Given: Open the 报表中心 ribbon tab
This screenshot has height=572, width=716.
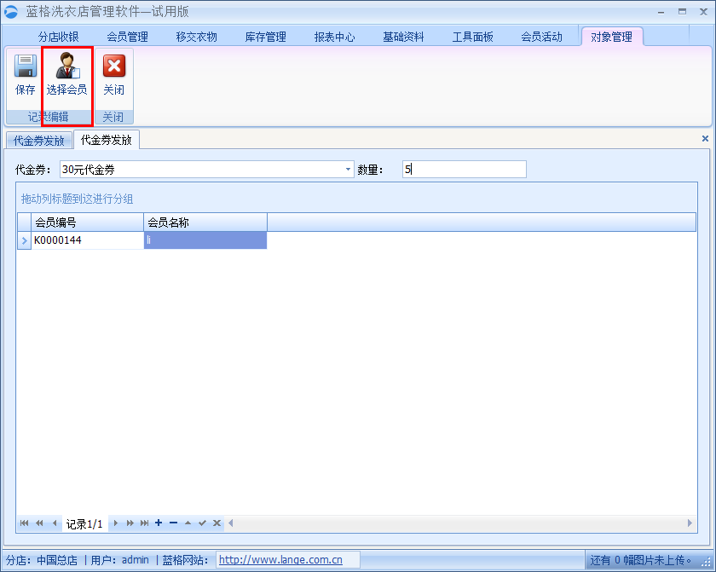Looking at the screenshot, I should click(x=334, y=37).
